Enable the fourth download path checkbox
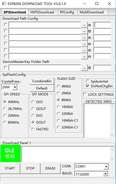 6,43
